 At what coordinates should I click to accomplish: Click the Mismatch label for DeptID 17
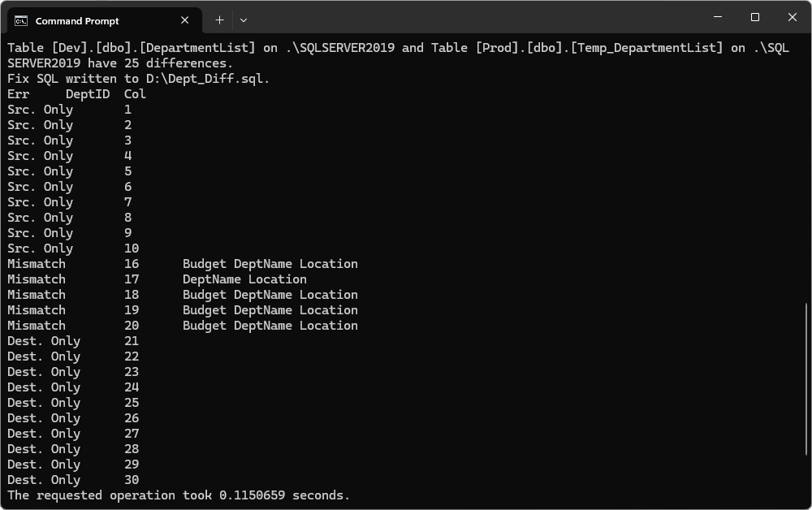(x=37, y=279)
